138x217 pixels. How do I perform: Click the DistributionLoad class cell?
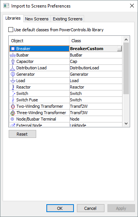coord(96,68)
